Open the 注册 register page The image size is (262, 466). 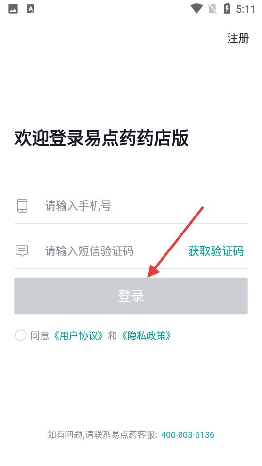(x=238, y=38)
